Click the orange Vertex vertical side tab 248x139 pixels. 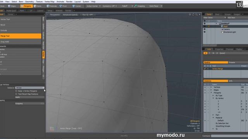coord(43,55)
